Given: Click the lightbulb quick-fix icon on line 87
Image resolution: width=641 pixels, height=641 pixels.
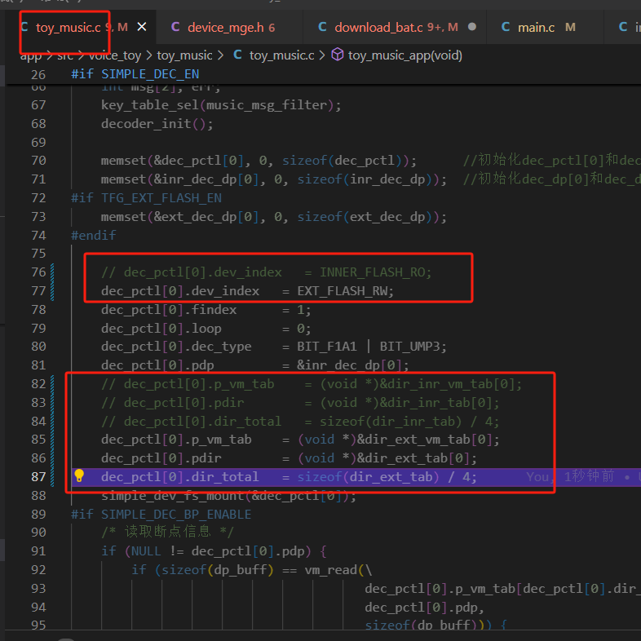Looking at the screenshot, I should 79,475.
